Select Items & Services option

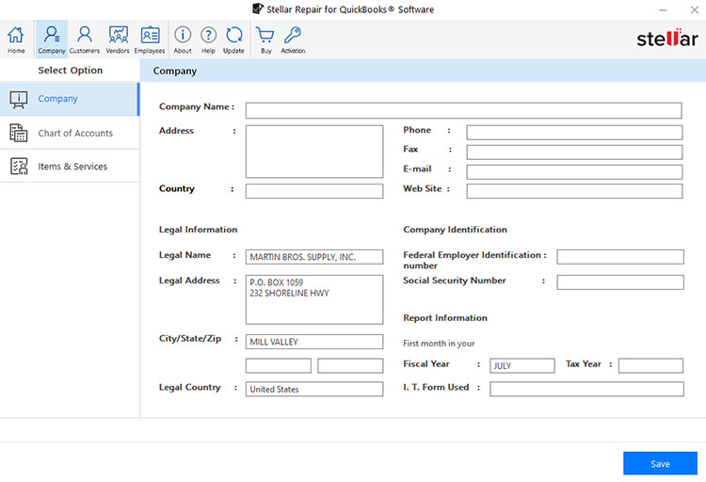[70, 167]
